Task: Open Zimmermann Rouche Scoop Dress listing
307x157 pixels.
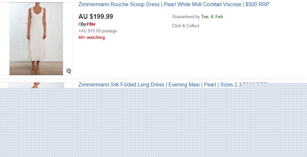Action: (x=174, y=5)
